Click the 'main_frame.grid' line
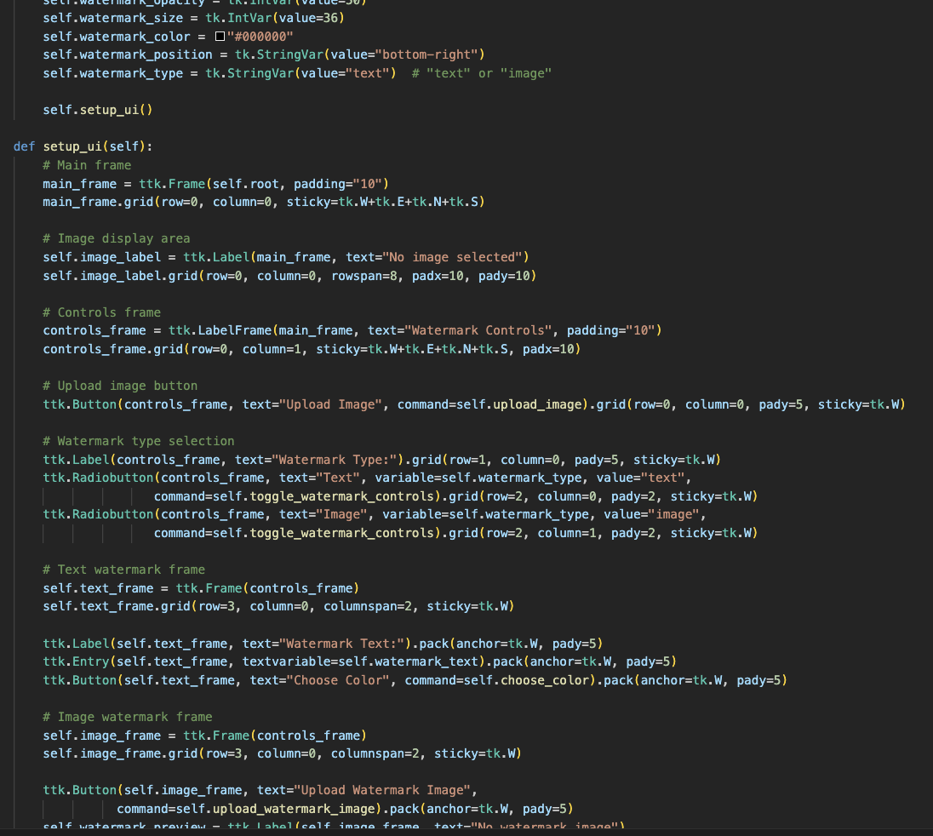The width and height of the screenshot is (933, 836). point(264,203)
